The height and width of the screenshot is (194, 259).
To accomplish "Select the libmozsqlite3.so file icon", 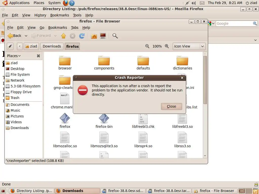I will pyautogui.click(x=104, y=137).
